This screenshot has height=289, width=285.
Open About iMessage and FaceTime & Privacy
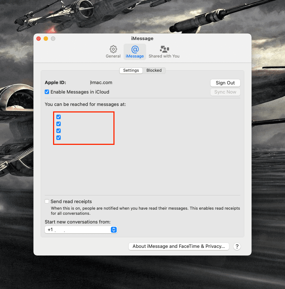tap(178, 246)
